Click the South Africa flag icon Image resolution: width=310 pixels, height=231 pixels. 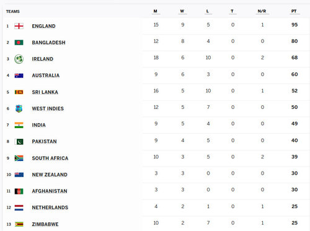click(x=19, y=158)
